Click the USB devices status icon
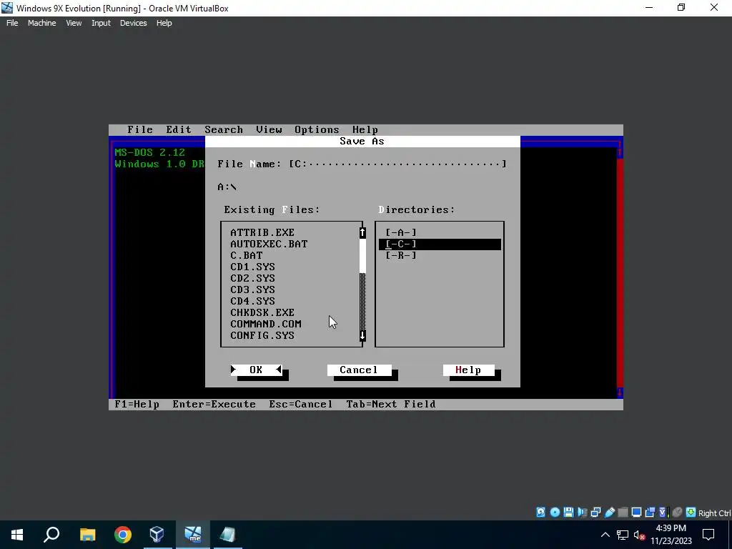This screenshot has width=732, height=549. [x=609, y=512]
